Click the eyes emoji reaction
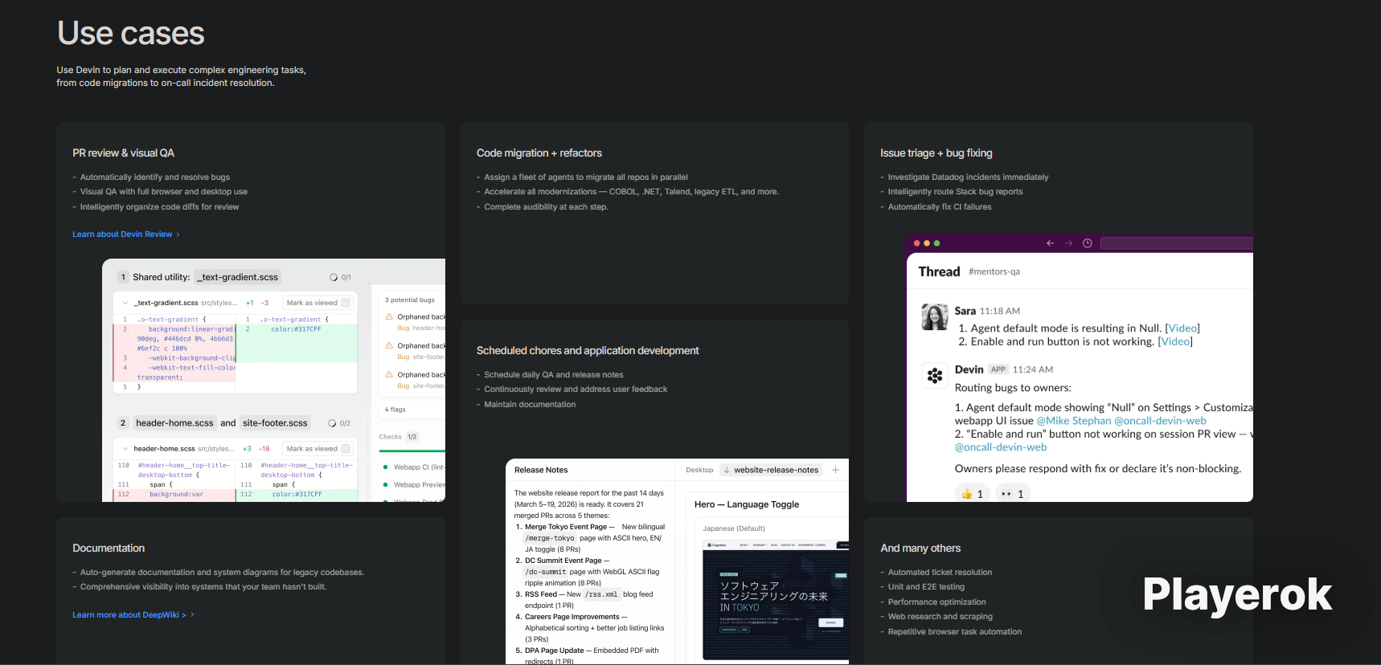 pos(1013,494)
